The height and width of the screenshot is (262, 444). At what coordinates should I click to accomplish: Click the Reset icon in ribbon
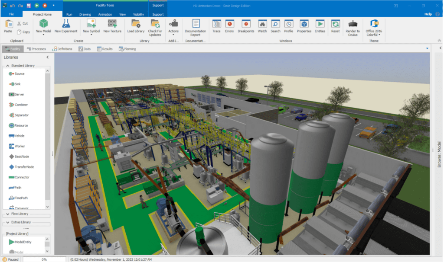[335, 24]
